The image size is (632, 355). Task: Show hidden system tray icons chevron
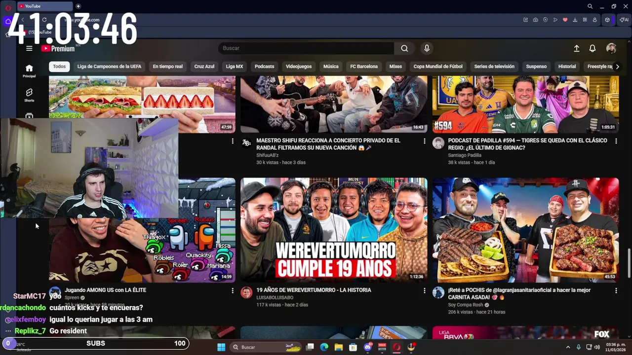click(x=568, y=347)
